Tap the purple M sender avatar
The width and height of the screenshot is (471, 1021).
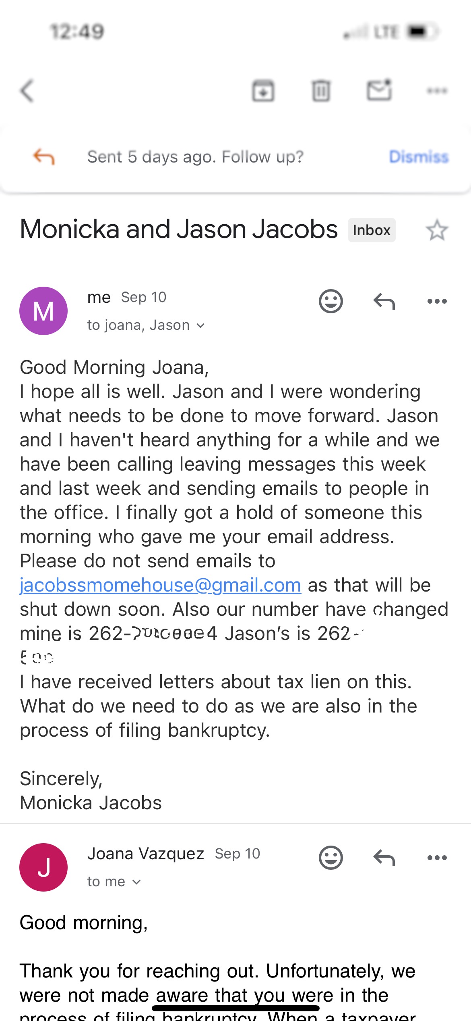click(x=43, y=311)
